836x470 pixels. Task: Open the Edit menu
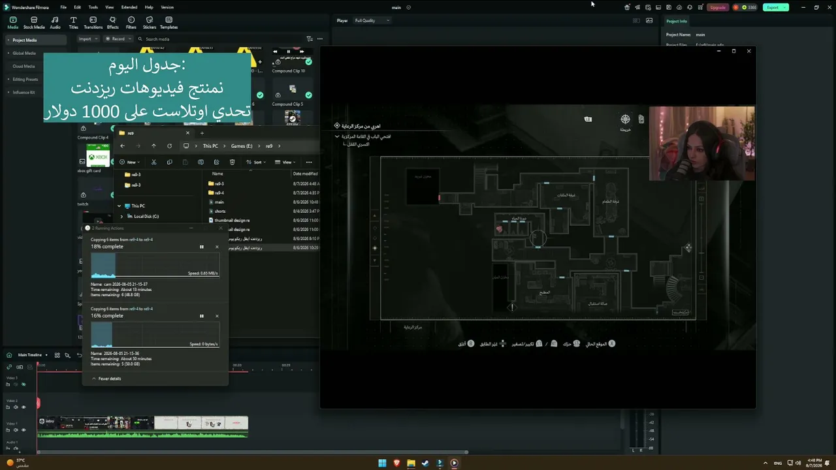pyautogui.click(x=78, y=7)
